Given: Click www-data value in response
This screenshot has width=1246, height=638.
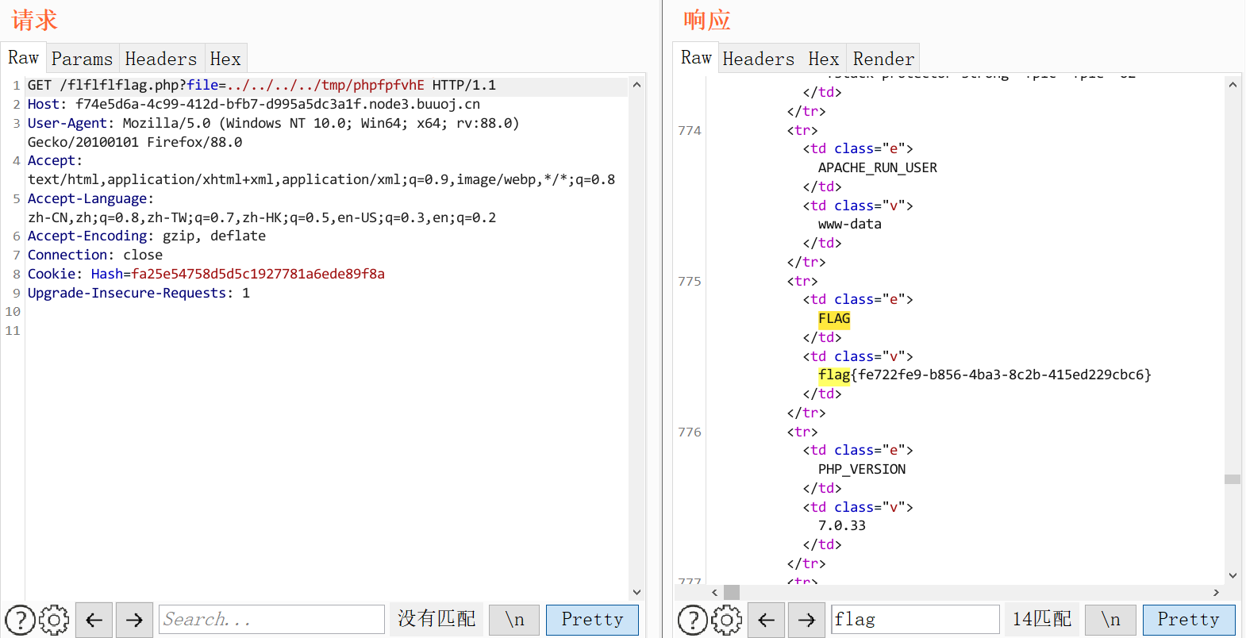Looking at the screenshot, I should pyautogui.click(x=850, y=224).
